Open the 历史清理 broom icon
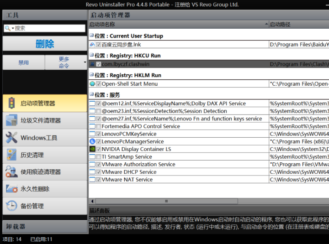Image resolution: width=329 pixels, height=244 pixels. pos(11,155)
